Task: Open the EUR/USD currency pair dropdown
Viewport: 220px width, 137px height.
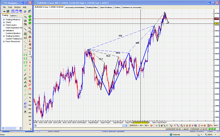Action: click(134, 125)
